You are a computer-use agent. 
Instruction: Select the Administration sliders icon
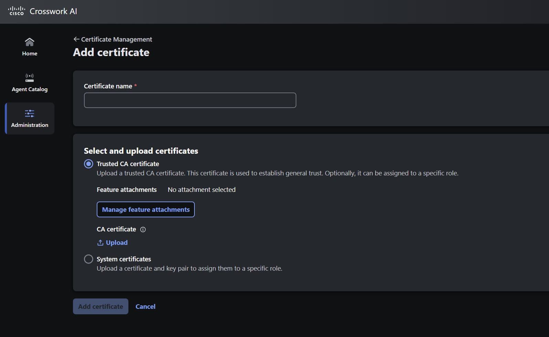30,113
